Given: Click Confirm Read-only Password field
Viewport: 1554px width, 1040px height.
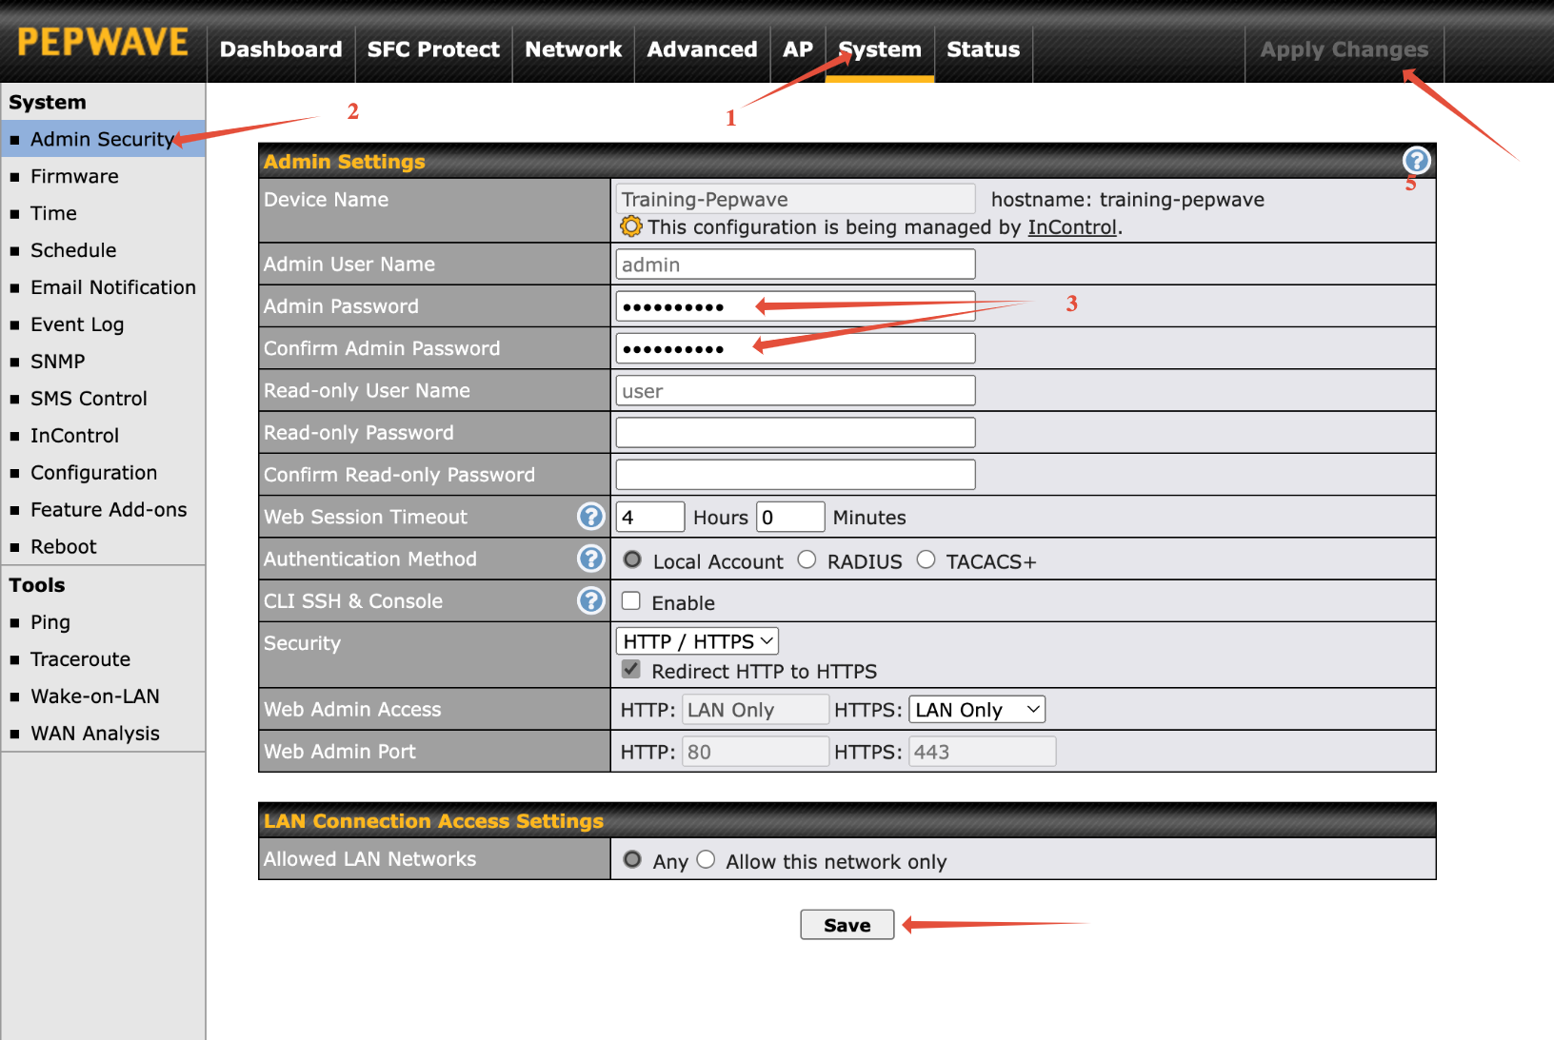Looking at the screenshot, I should (x=796, y=474).
